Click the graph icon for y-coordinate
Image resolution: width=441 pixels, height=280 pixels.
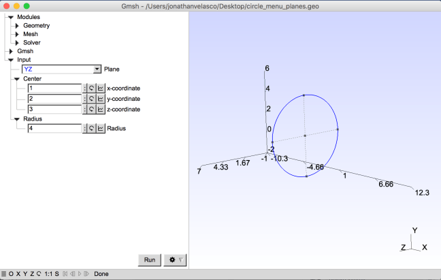[101, 99]
